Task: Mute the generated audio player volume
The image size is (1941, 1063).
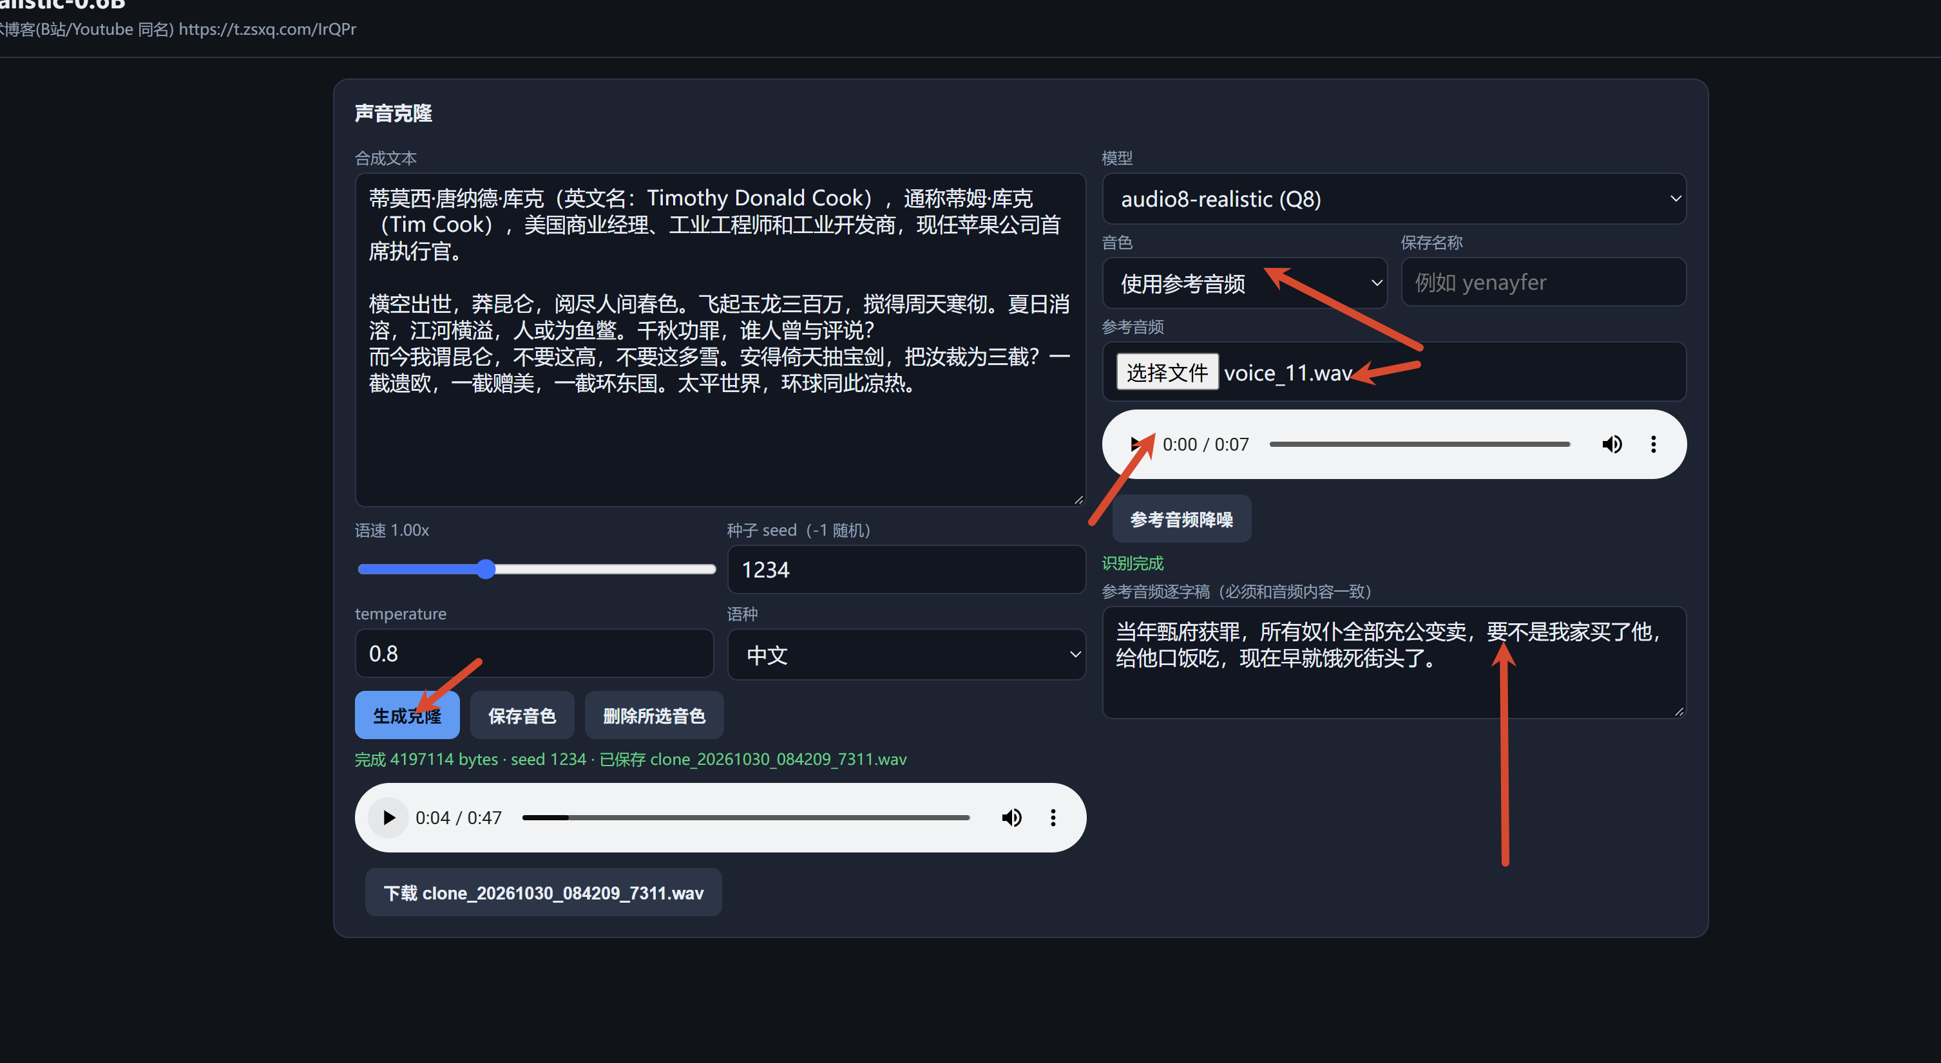Action: click(x=1011, y=818)
